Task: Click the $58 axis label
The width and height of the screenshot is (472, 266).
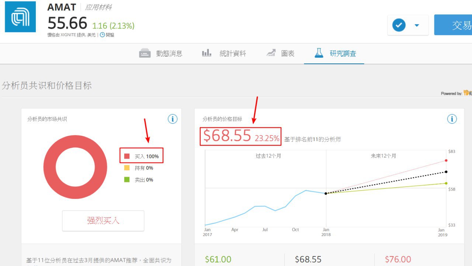Action: coord(452,189)
